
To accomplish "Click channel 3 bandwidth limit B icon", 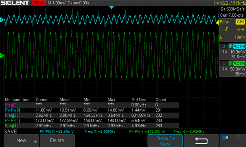I will coord(231,46).
